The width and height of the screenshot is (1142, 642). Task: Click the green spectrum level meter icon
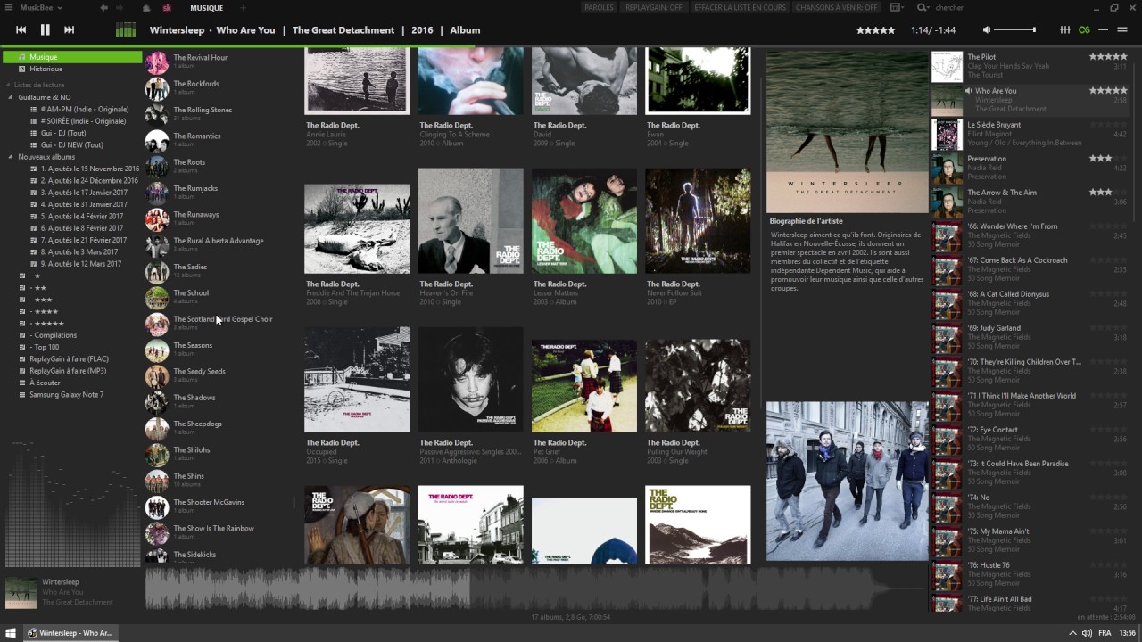pyautogui.click(x=126, y=30)
